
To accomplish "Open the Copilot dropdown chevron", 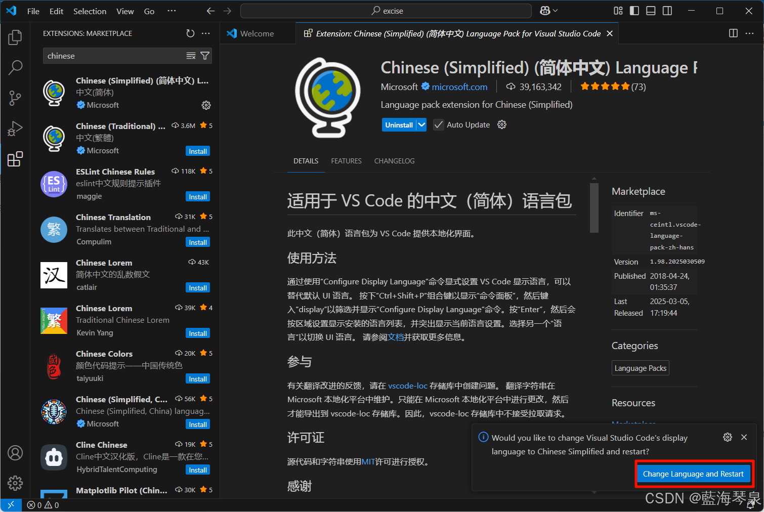I will (x=556, y=11).
